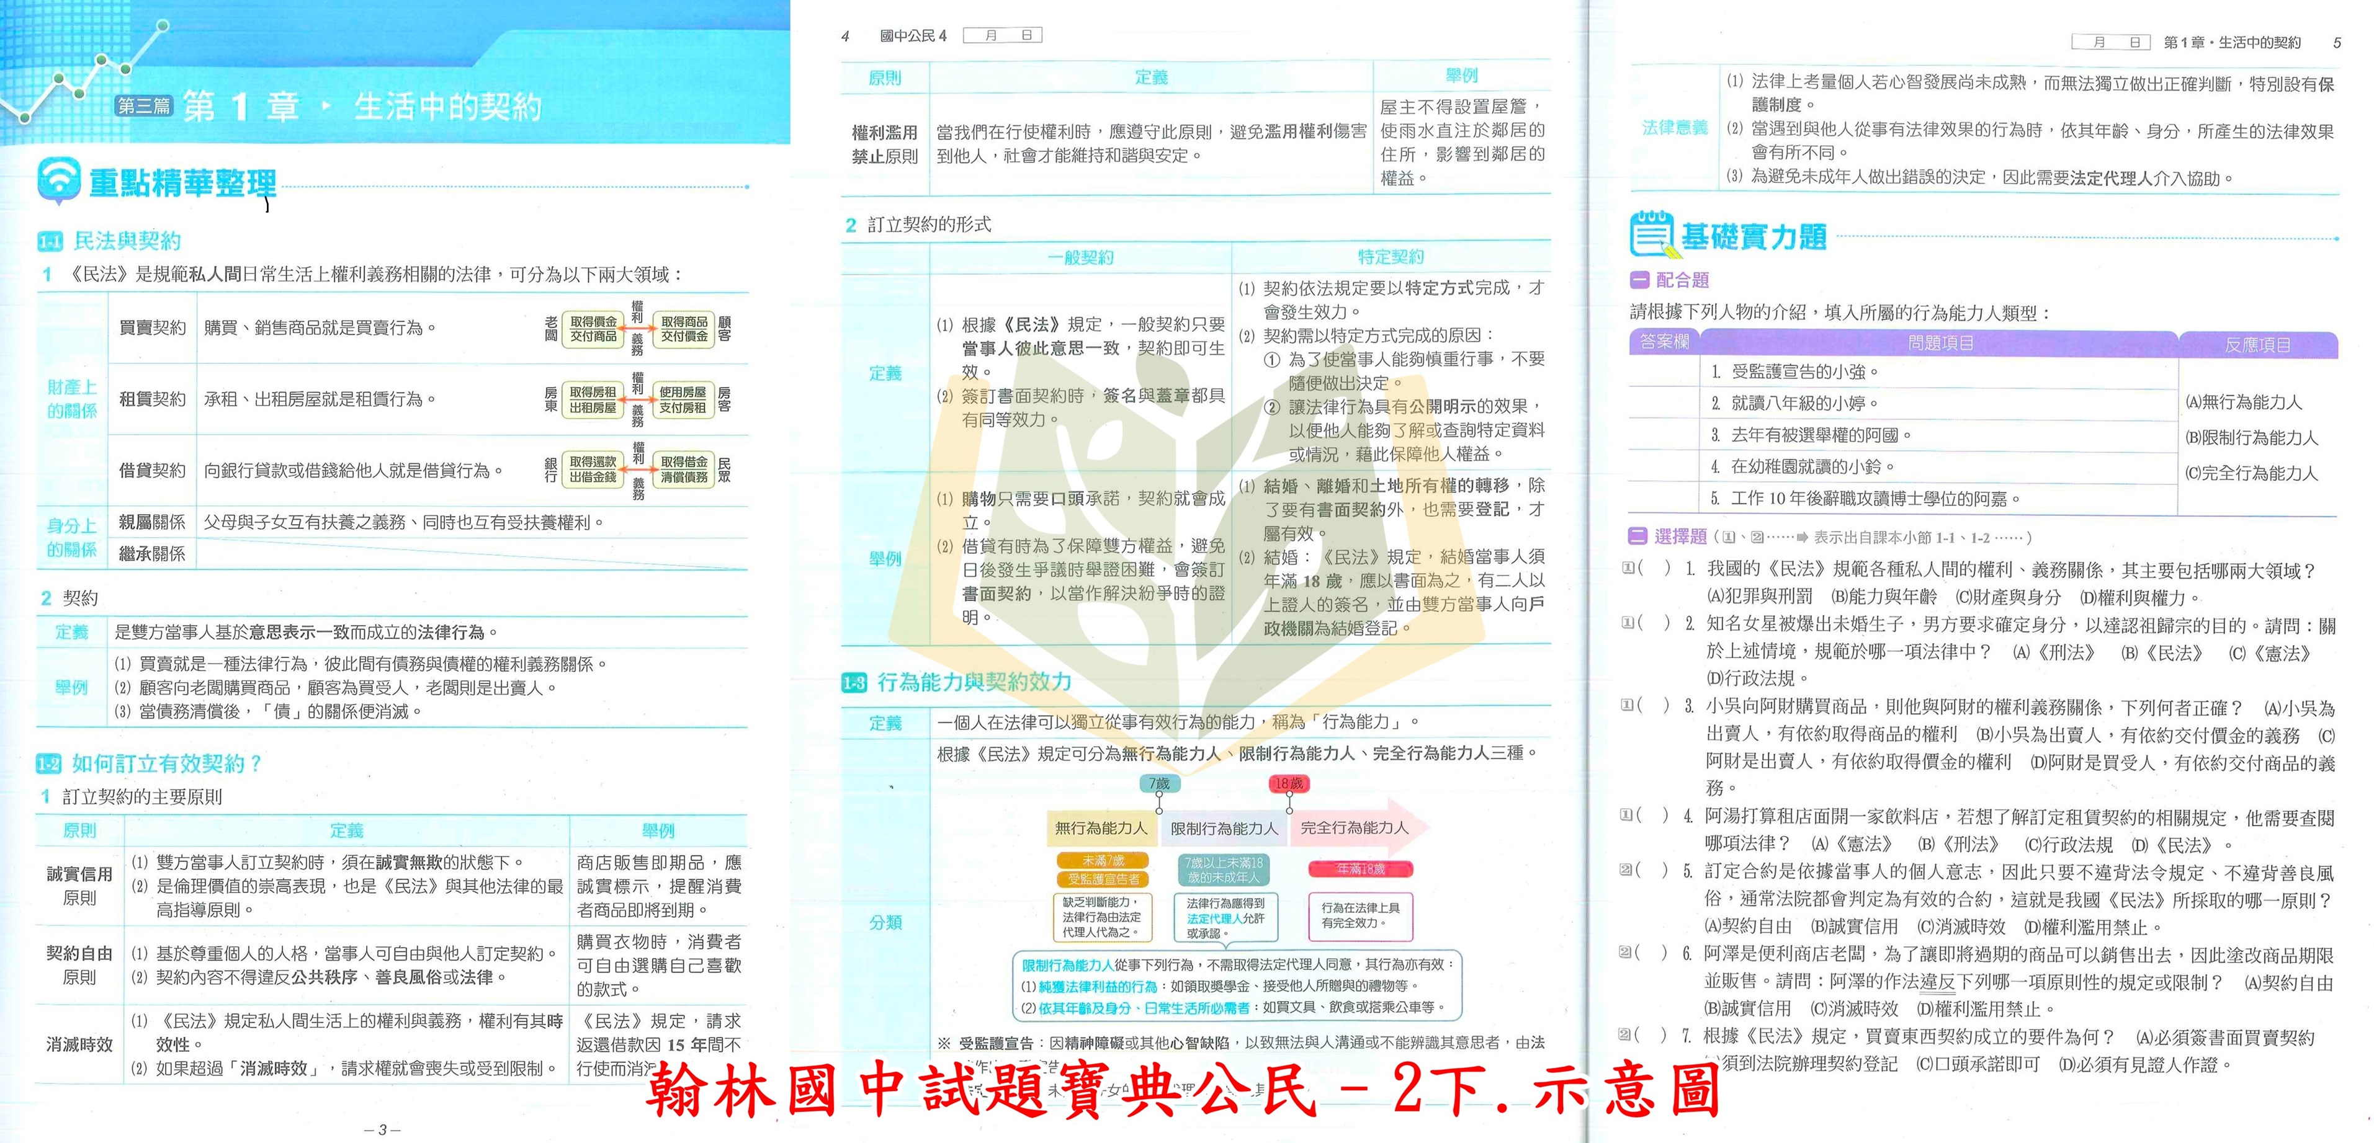Select the 1-2 badge before 如何訂立有效契約

pos(49,763)
